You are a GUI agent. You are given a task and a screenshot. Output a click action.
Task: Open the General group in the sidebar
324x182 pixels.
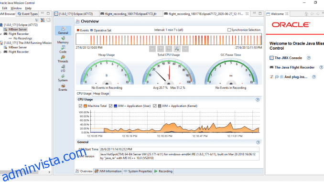[x=63, y=31]
